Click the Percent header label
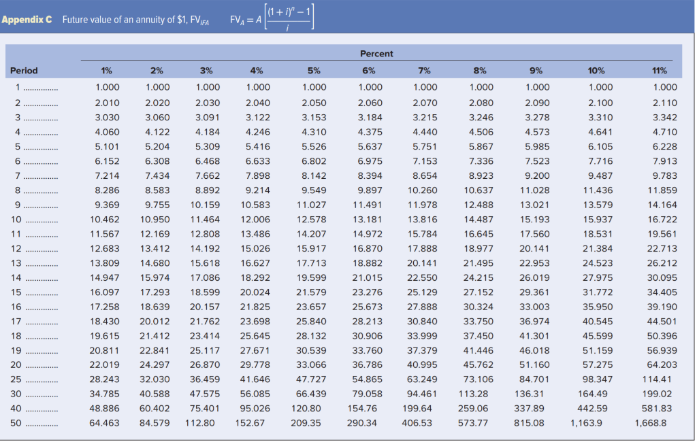This screenshot has height=442, width=697. coord(376,54)
